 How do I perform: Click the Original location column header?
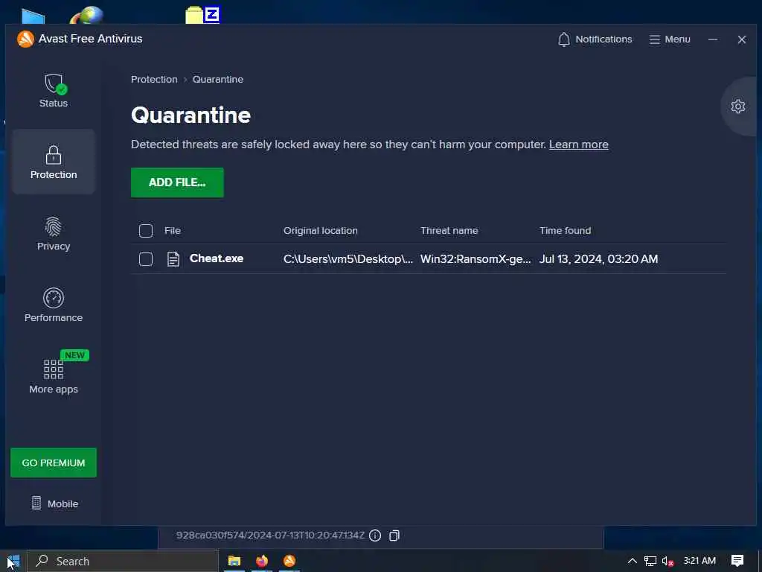pyautogui.click(x=320, y=231)
